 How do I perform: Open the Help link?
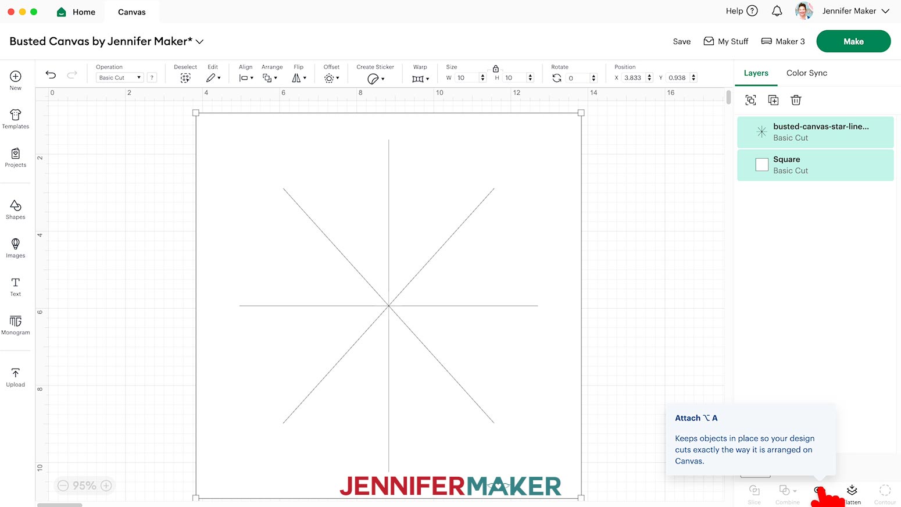tap(742, 11)
